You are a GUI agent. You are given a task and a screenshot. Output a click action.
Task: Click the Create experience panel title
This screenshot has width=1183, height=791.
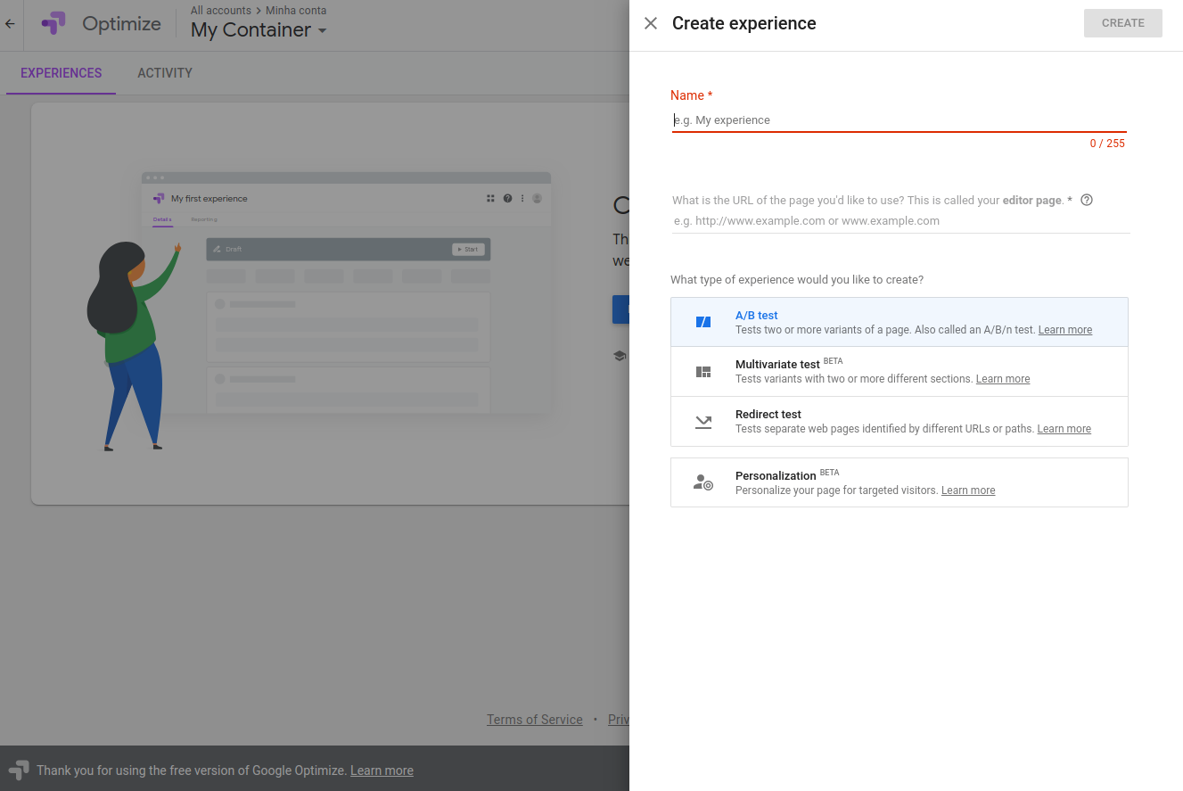(x=744, y=24)
